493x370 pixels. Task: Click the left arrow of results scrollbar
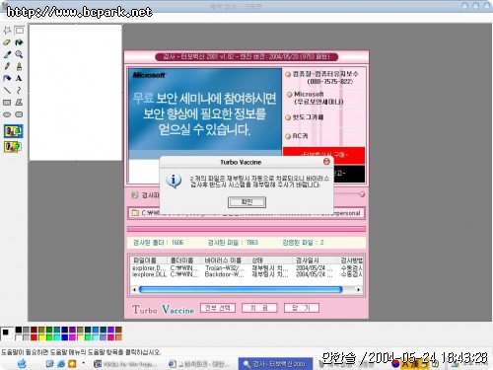coord(134,289)
